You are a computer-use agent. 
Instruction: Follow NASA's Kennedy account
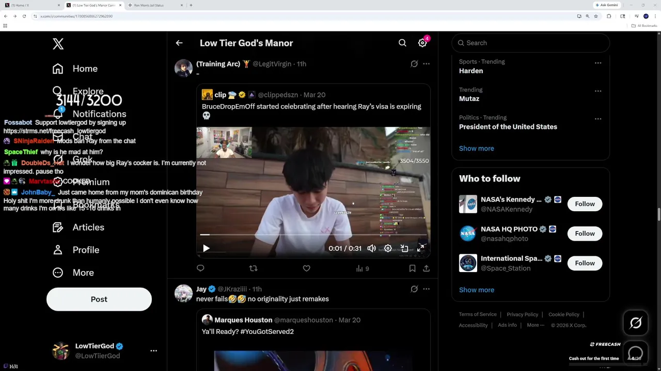(585, 204)
